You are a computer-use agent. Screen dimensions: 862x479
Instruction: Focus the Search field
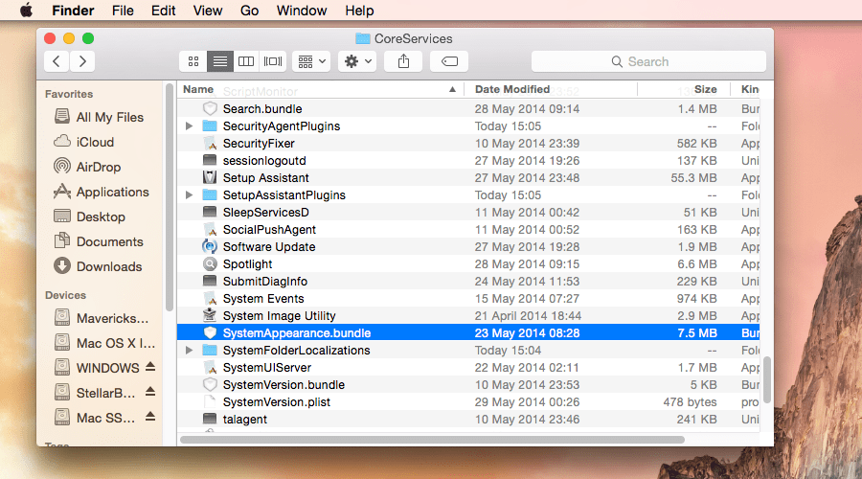click(648, 61)
